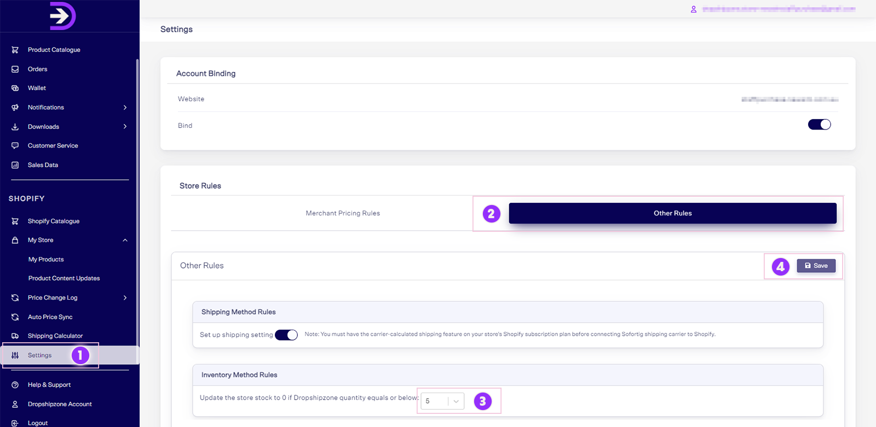This screenshot has width=876, height=427.
Task: Click the My Store bag icon
Action: (x=15, y=240)
